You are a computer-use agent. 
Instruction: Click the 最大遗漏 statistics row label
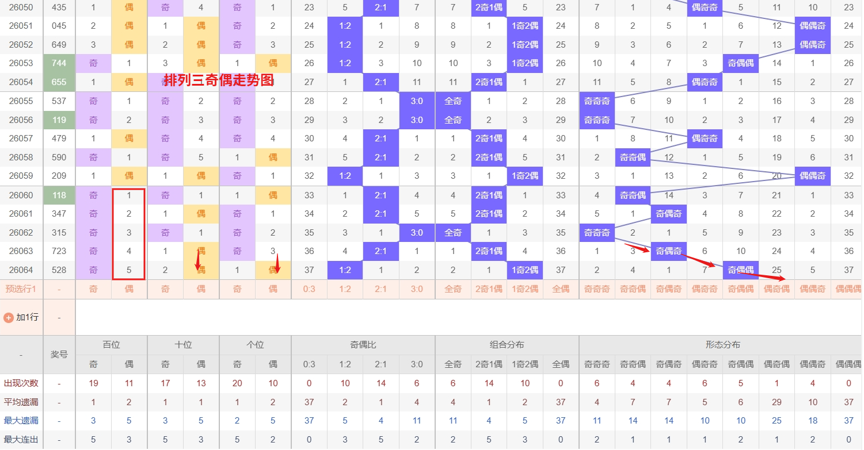[x=21, y=421]
